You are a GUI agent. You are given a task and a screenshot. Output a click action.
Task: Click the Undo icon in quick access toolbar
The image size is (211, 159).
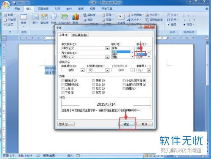[x=20, y=3]
